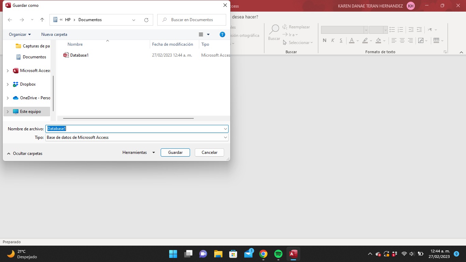
Task: Sort files by Nombre column
Action: coord(75,44)
